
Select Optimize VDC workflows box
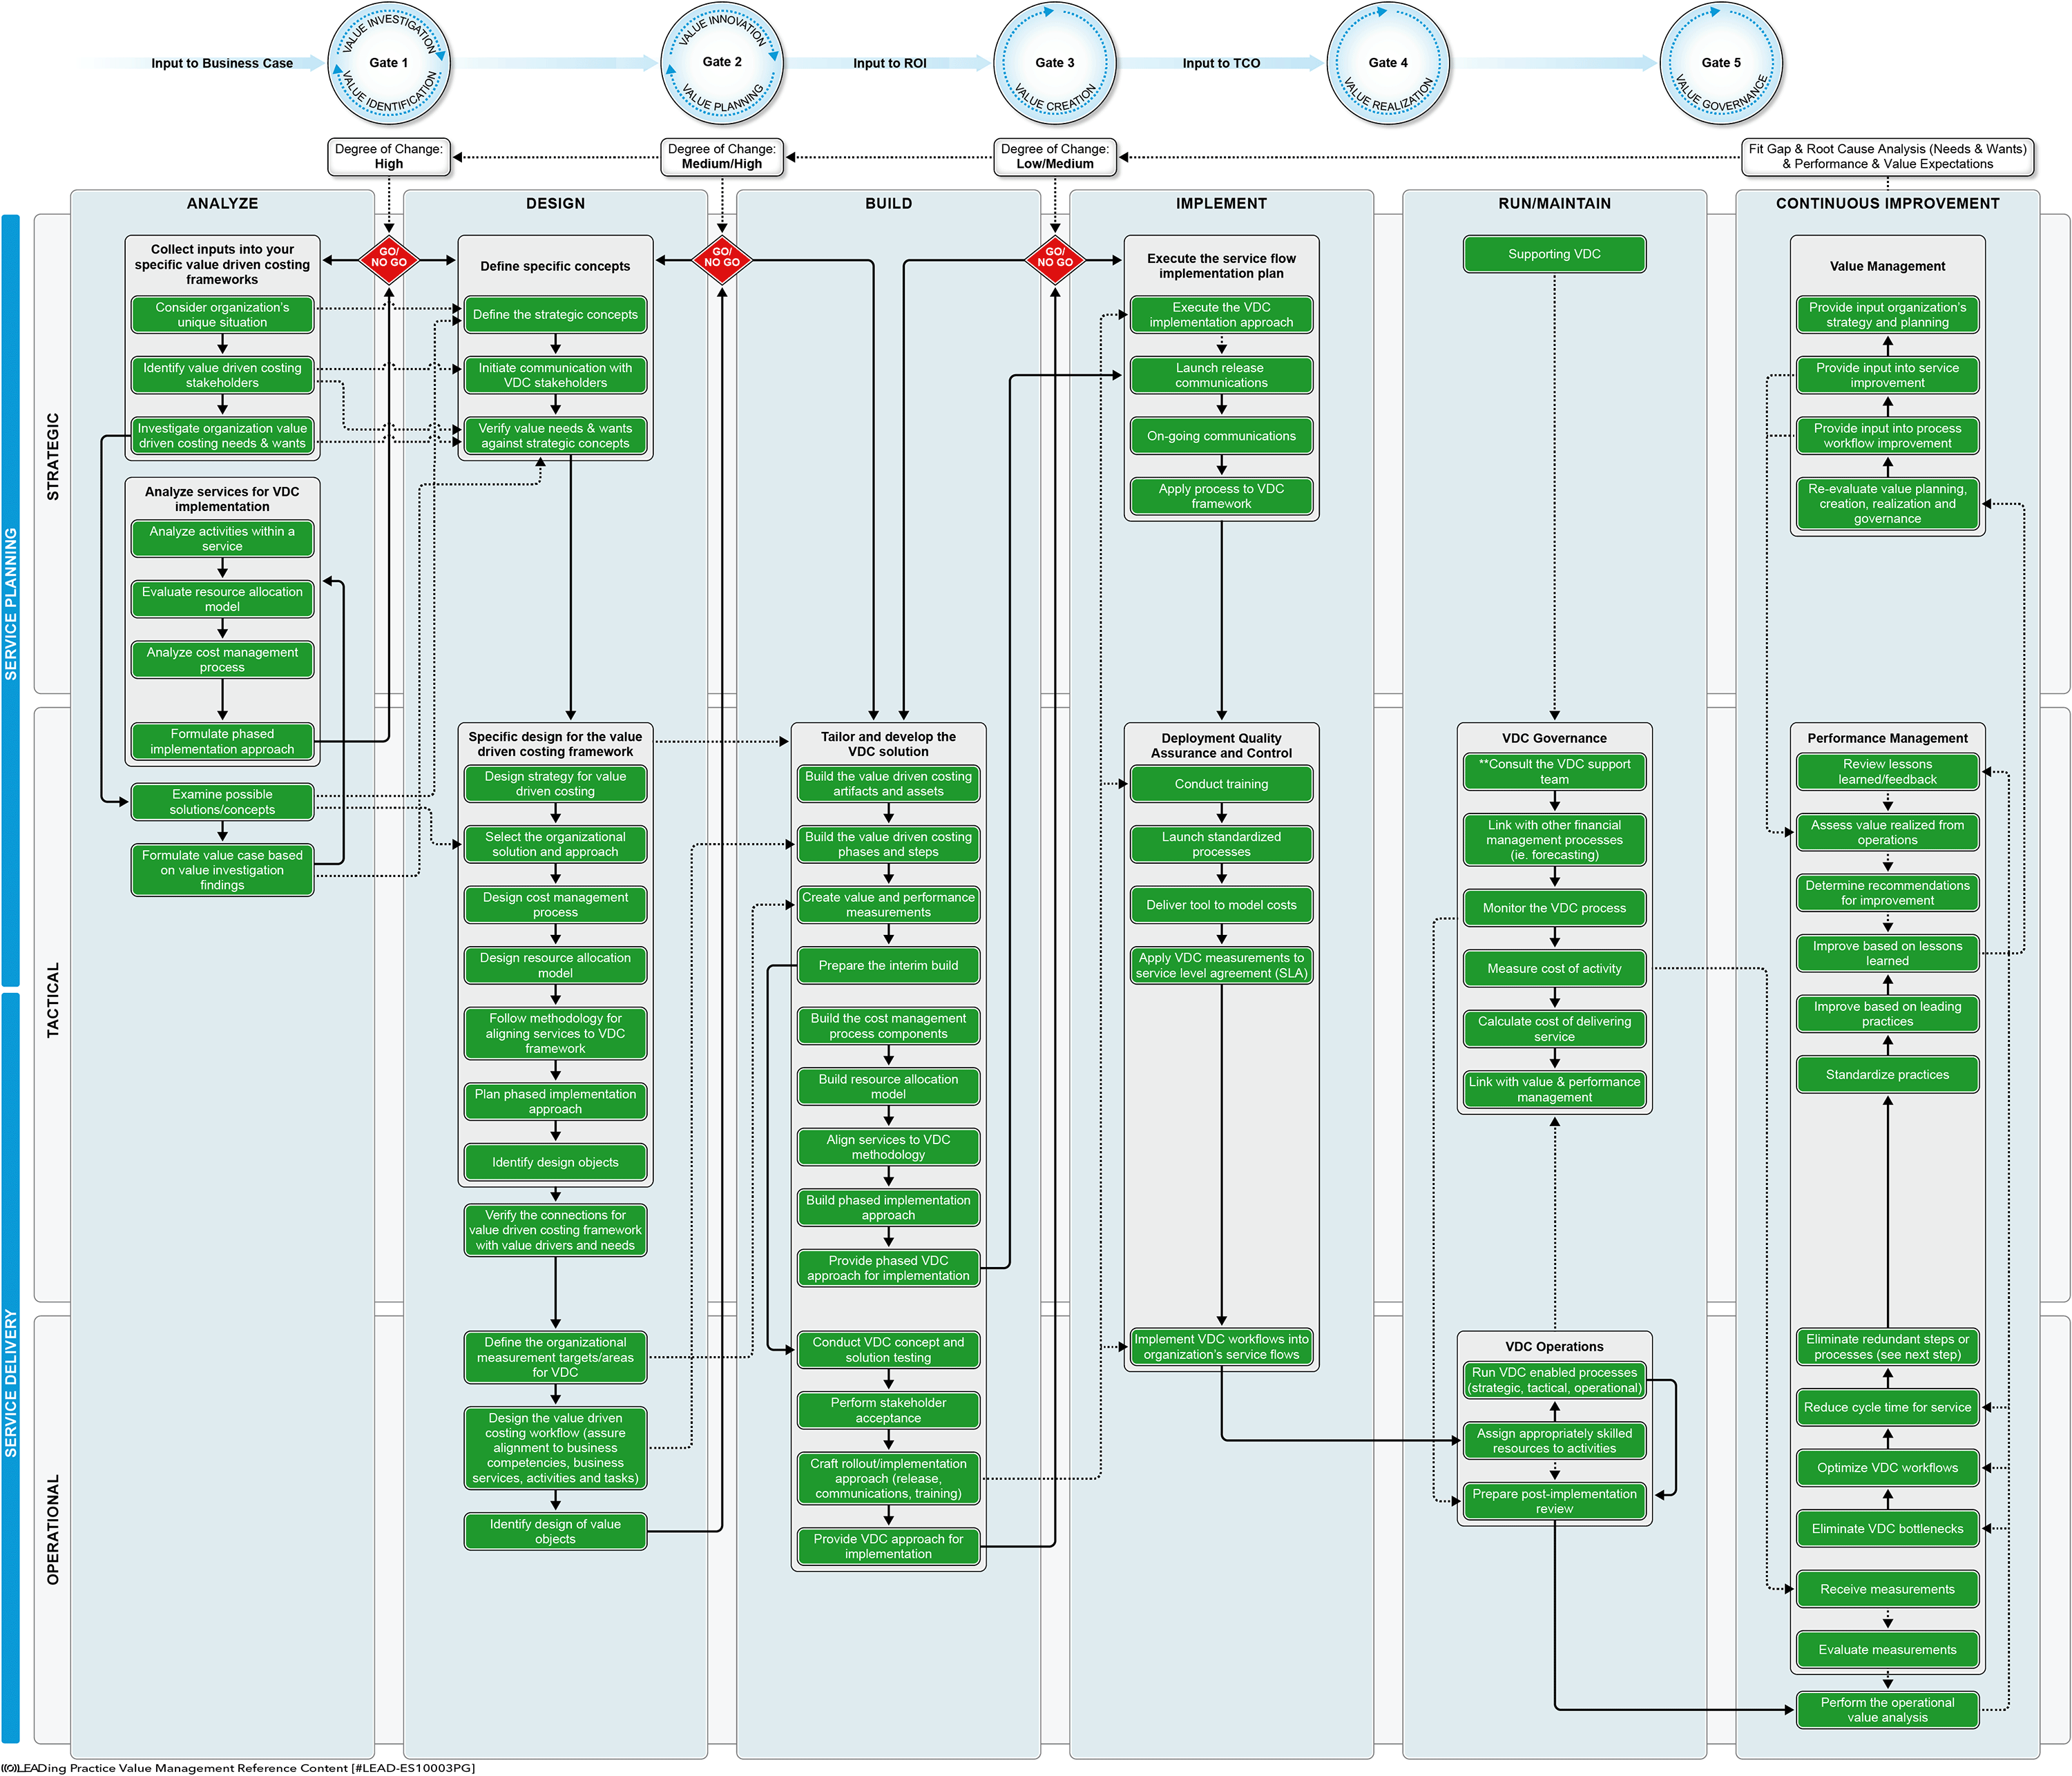(x=1887, y=1468)
